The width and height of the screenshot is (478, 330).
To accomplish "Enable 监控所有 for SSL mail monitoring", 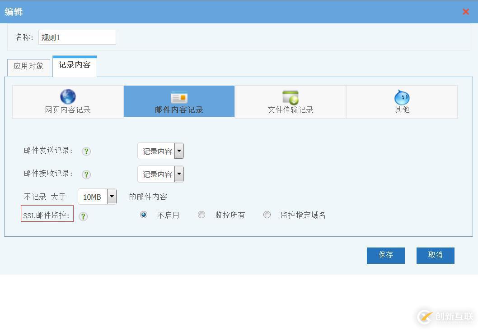I will click(202, 215).
